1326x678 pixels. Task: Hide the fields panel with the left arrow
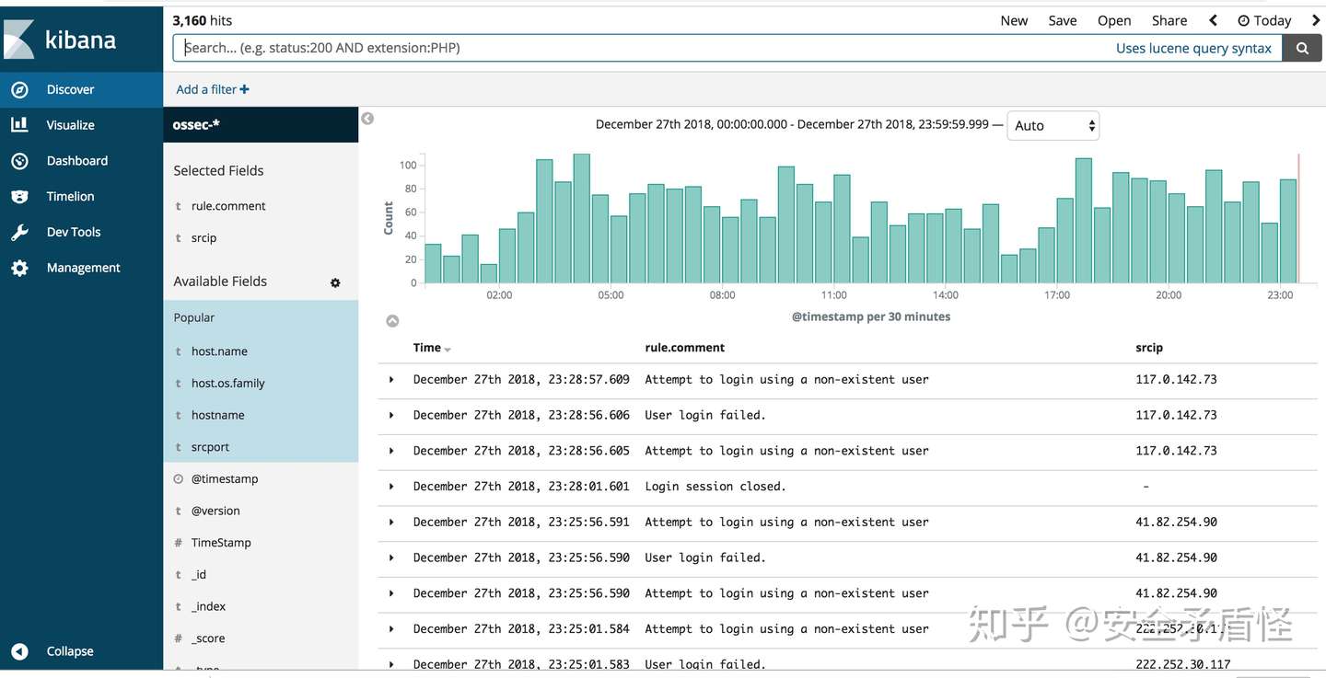tap(367, 119)
